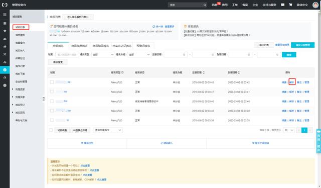The width and height of the screenshot is (321, 188).
Task: Expand 域名预订 item in sidebar
Action: click(x=20, y=105)
